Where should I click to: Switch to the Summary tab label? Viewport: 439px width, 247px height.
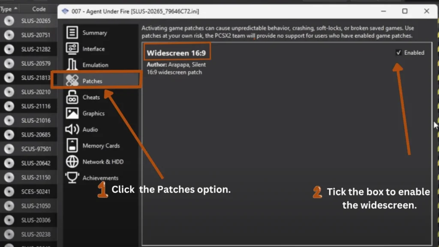(95, 33)
